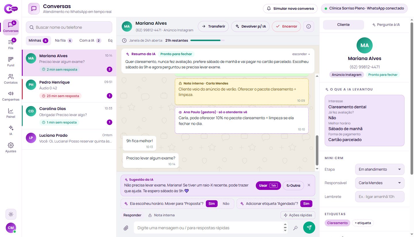Screen dimensions: 414x237
Task: Open conversation info icon
Action: (x=309, y=26)
